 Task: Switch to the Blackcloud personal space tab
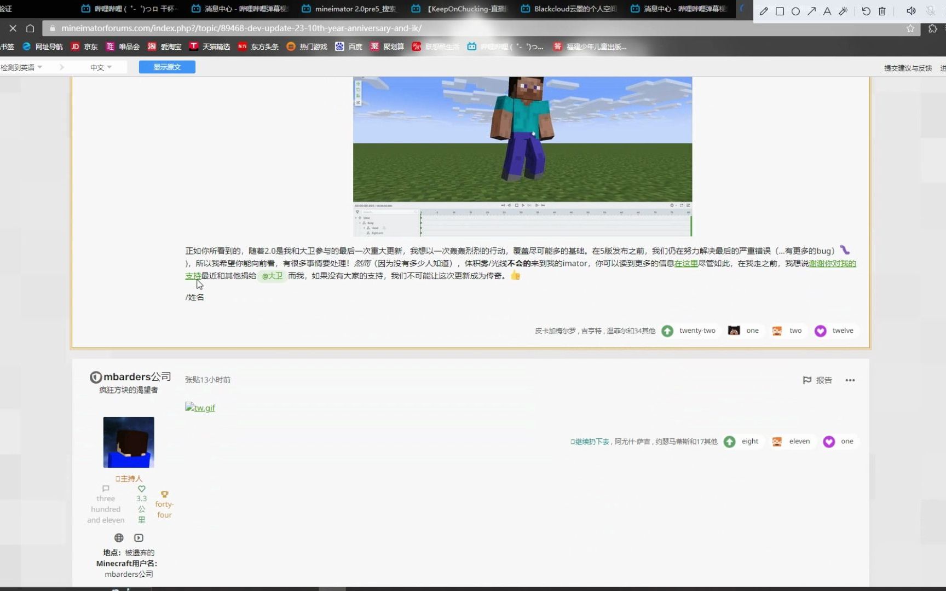[569, 9]
